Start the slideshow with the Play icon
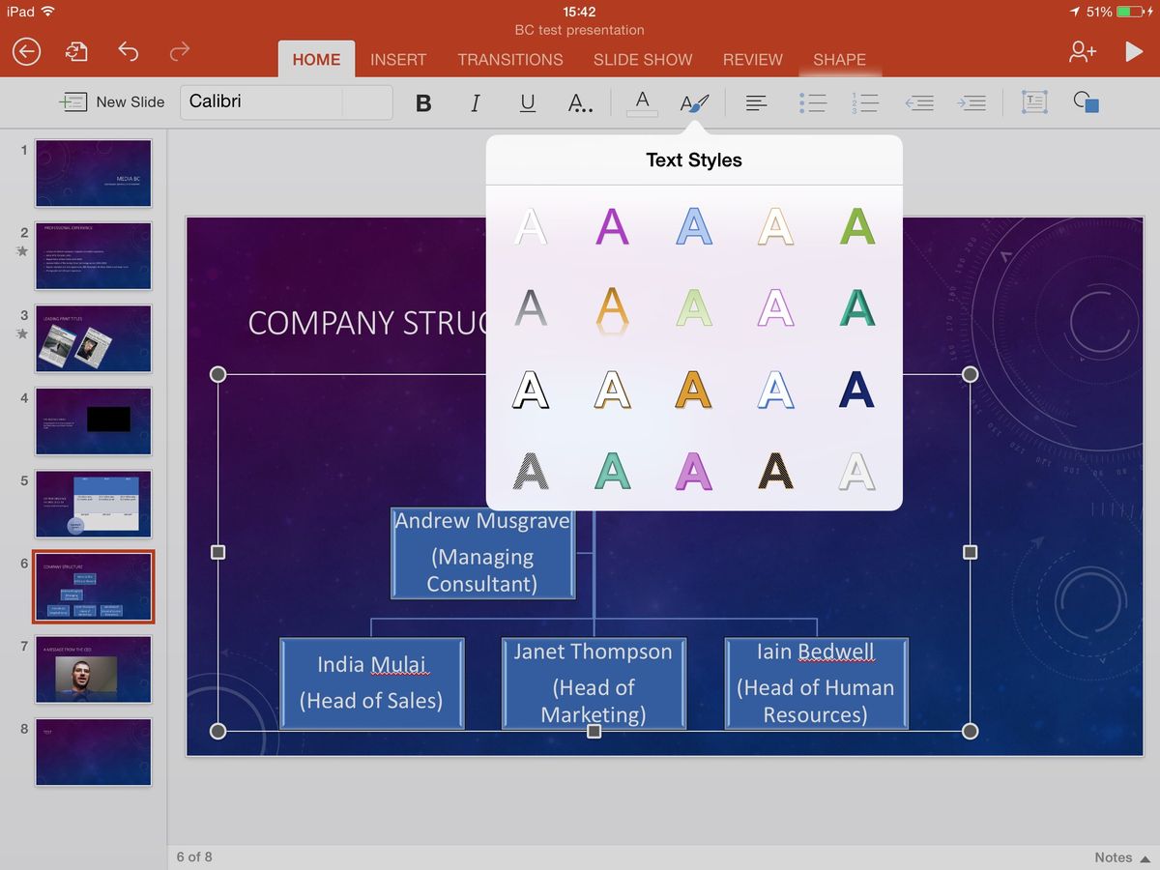The image size is (1160, 870). click(1133, 52)
